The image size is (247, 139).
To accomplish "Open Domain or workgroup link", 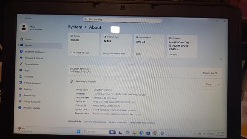I will (x=95, y=122).
